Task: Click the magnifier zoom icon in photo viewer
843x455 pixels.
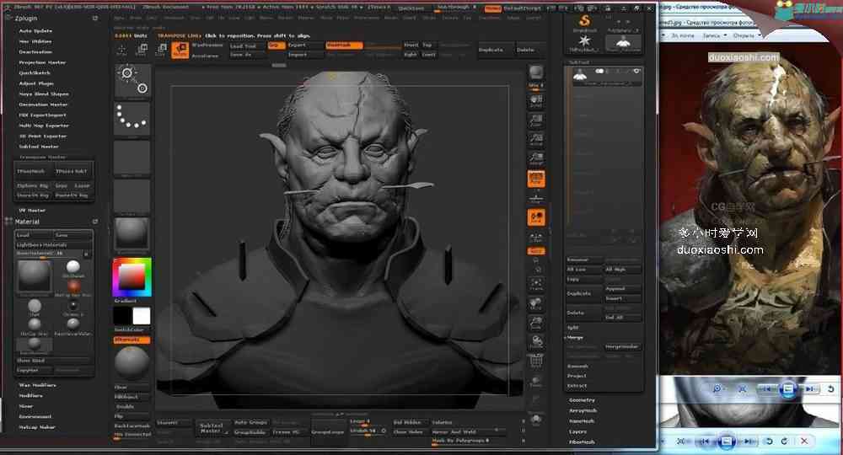Action: coord(717,388)
